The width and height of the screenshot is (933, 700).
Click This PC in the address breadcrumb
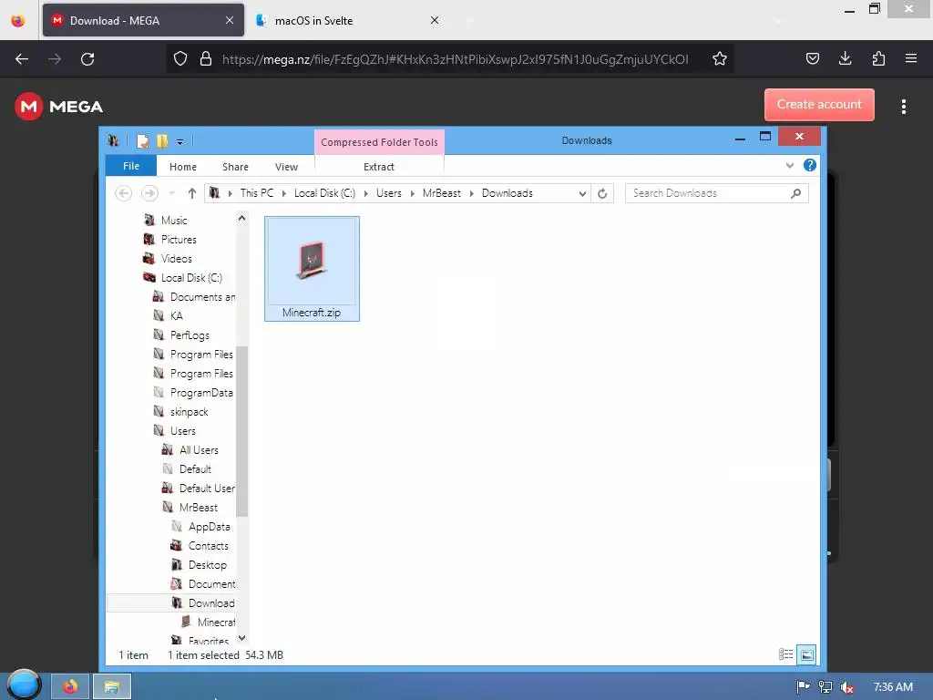coord(257,193)
